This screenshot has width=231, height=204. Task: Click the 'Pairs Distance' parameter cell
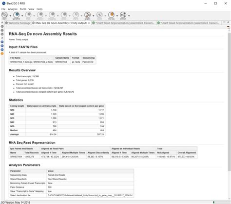coord(28,187)
